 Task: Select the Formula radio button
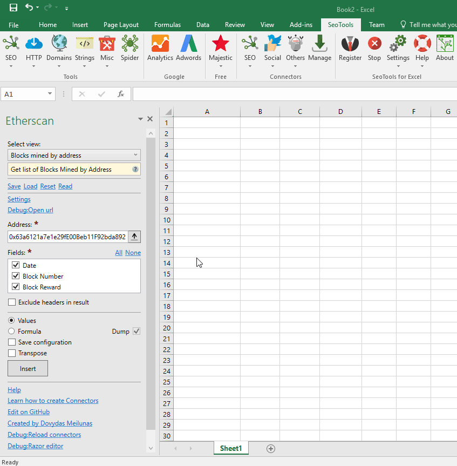[11, 331]
